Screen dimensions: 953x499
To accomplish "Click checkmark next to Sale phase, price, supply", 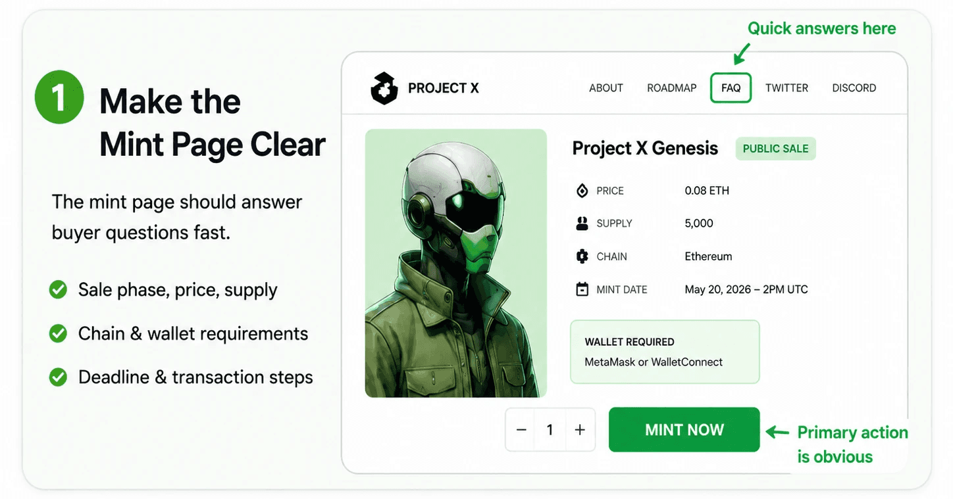I will pos(59,289).
